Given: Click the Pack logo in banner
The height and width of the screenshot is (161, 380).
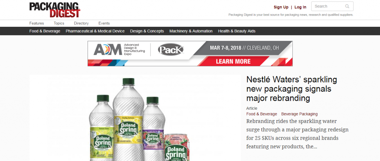Looking at the screenshot, I should click(x=171, y=49).
